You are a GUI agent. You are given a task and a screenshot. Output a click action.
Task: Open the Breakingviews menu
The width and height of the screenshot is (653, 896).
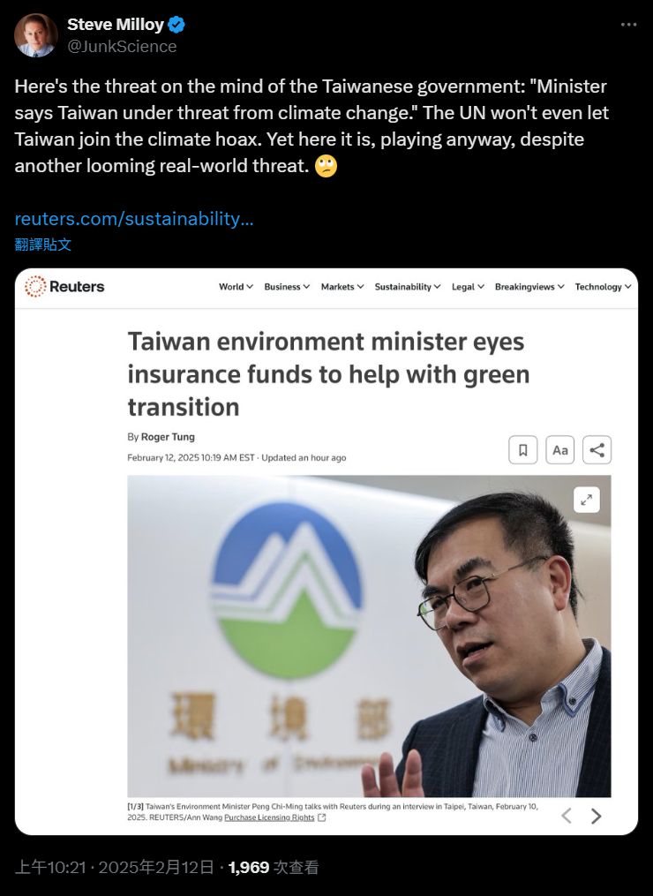529,287
